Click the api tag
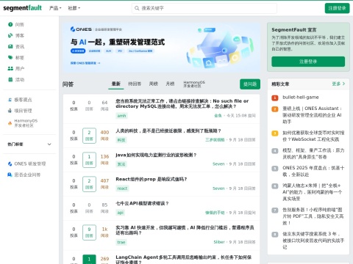Screen dimensions: 353x264 [x=121, y=213]
